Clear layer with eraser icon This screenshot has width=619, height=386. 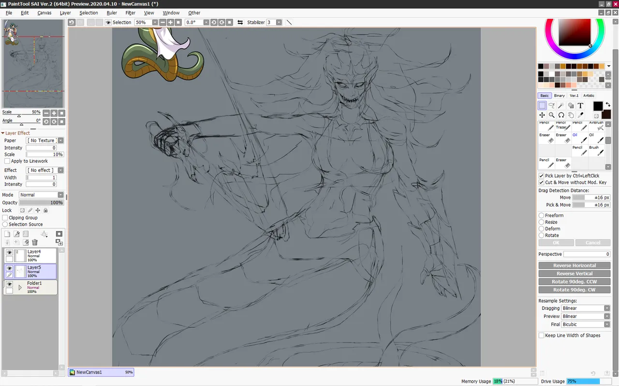(x=26, y=242)
